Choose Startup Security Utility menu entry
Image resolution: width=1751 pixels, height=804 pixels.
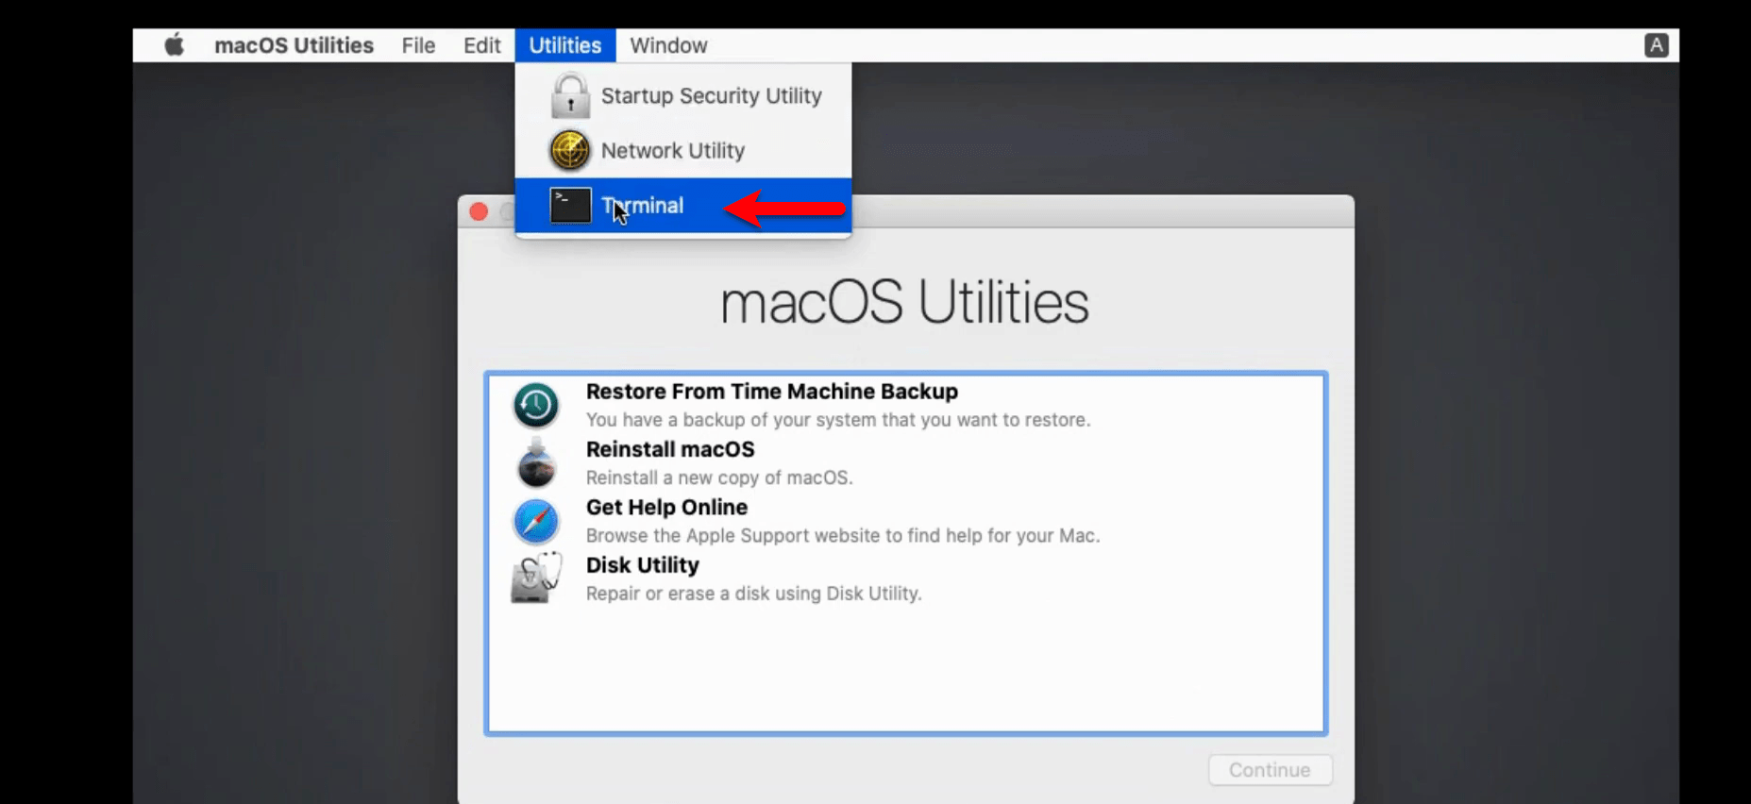pyautogui.click(x=682, y=95)
